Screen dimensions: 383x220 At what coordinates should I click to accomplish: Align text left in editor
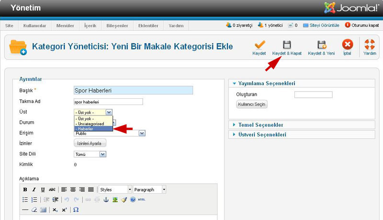64,189
